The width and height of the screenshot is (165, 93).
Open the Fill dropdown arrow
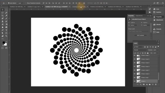pyautogui.click(x=158, y=53)
